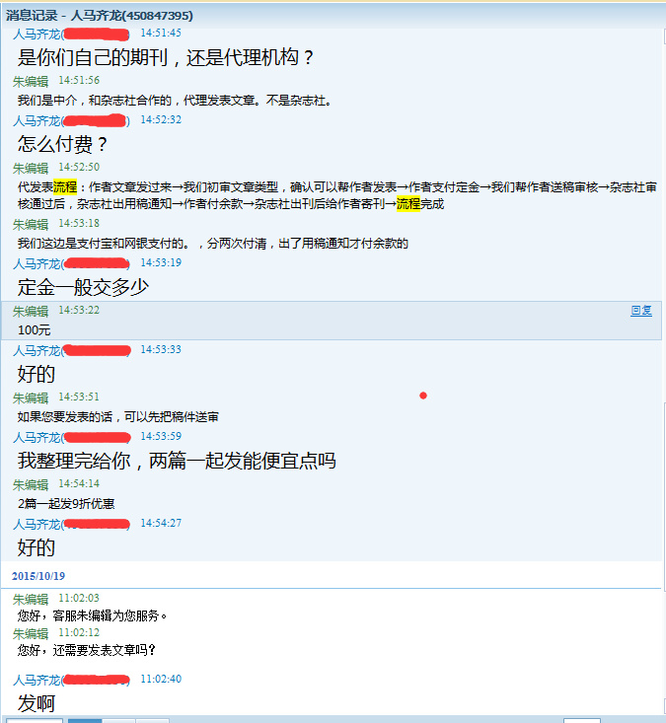
Task: Click the 2015/10/19 date separator
Action: click(x=38, y=576)
